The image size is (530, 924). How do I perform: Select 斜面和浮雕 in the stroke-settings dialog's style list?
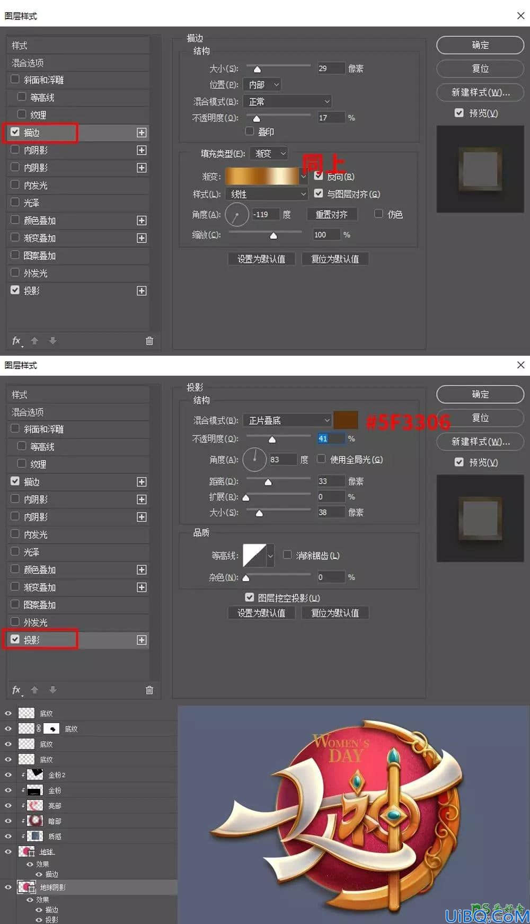(43, 80)
